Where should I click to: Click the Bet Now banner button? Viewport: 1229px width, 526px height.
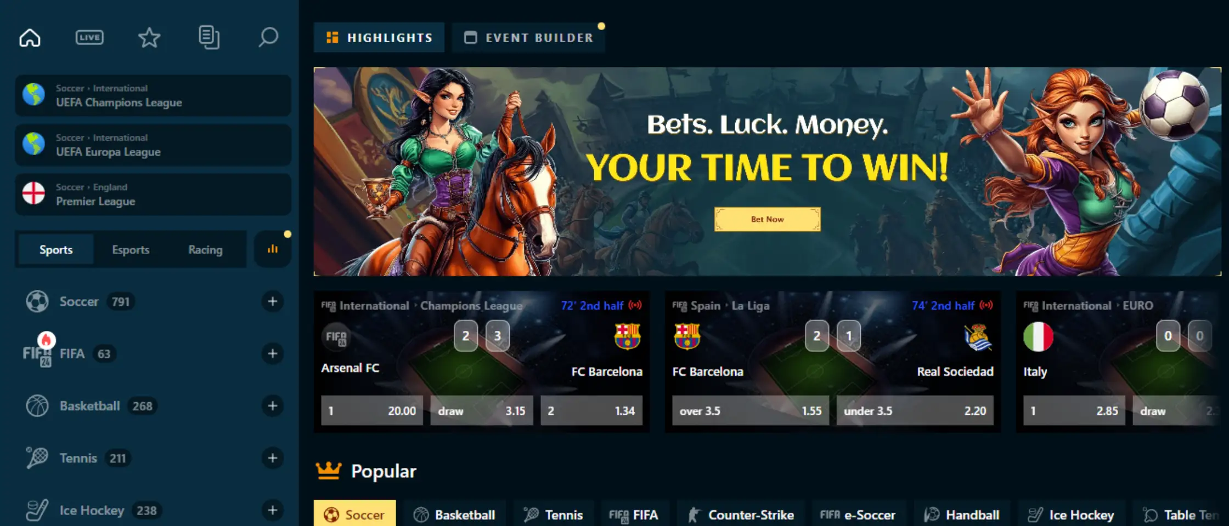point(767,219)
